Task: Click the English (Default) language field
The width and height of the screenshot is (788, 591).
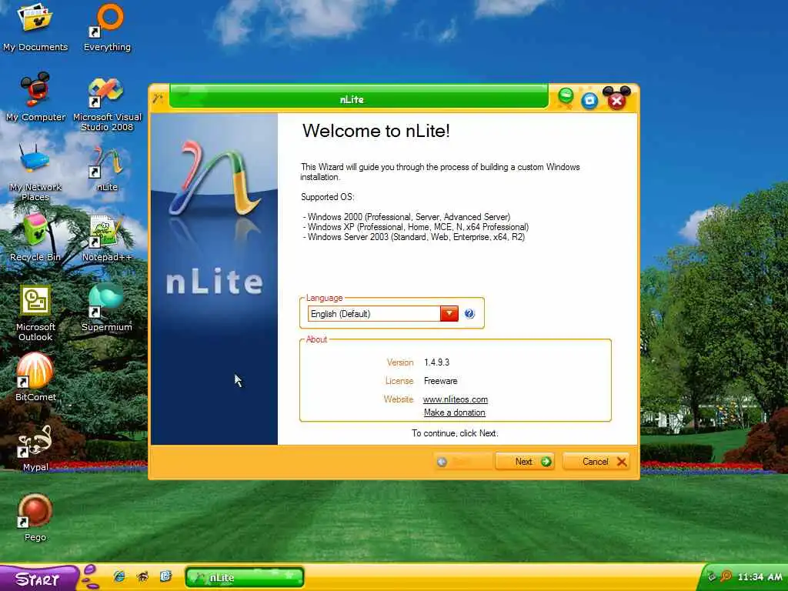Action: click(374, 314)
